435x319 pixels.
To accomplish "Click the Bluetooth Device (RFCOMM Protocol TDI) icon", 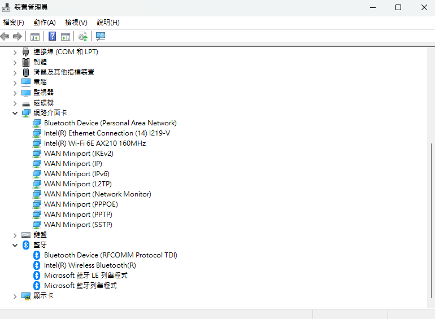I will (37, 255).
